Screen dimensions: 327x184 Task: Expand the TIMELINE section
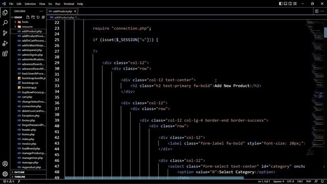(x=29, y=177)
